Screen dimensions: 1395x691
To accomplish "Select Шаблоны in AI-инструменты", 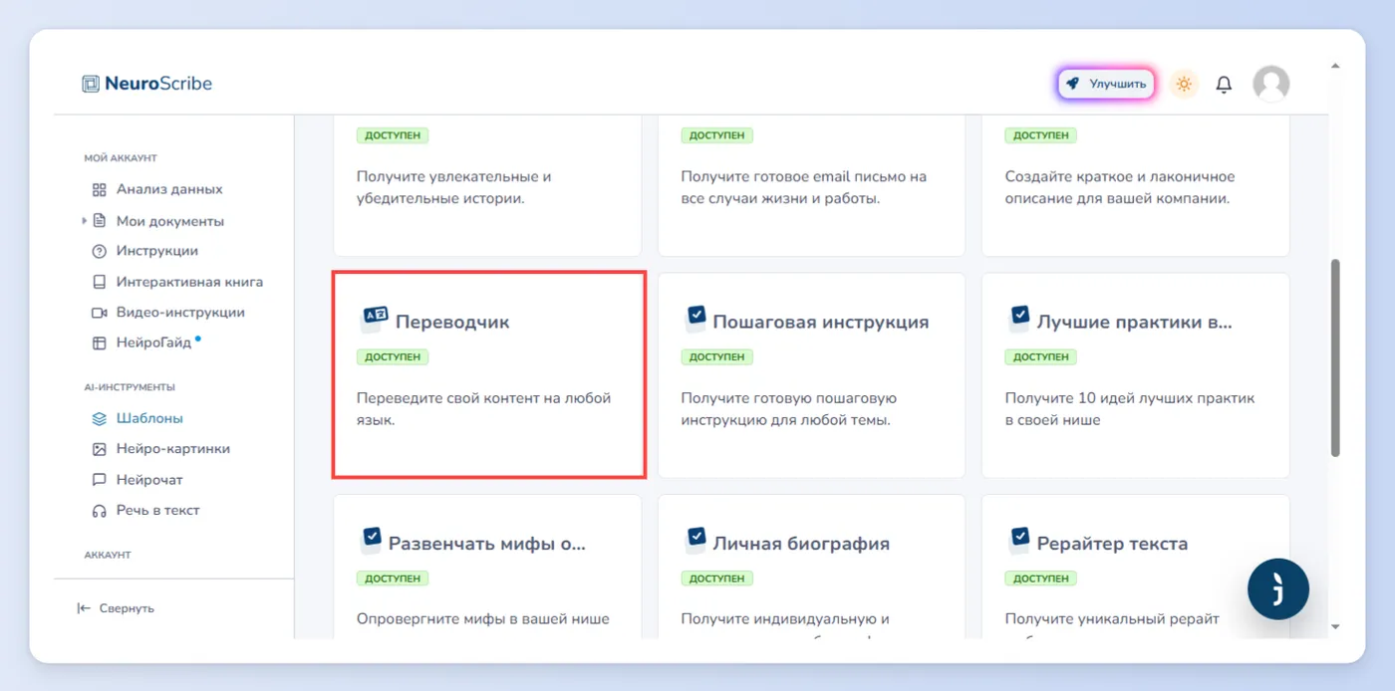I will point(149,419).
